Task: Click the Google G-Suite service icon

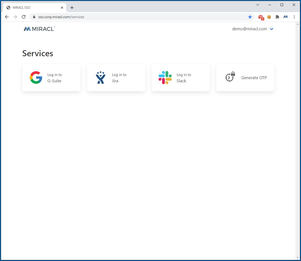Action: (x=36, y=77)
